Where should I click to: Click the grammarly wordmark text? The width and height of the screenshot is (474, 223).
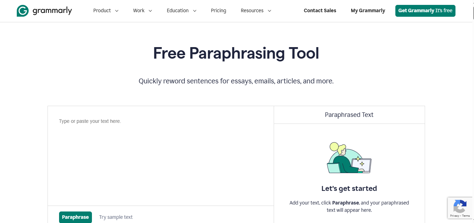[52, 11]
